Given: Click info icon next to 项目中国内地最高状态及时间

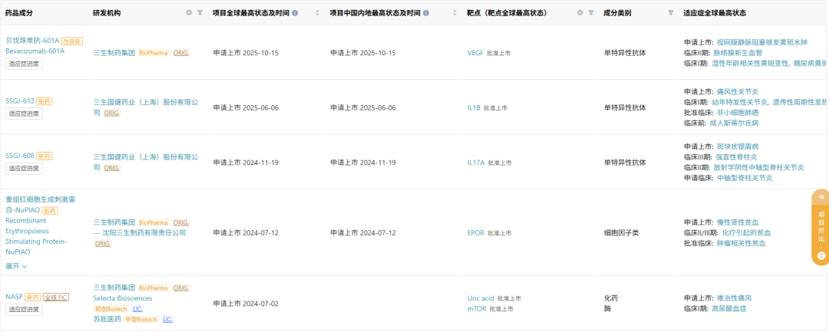Looking at the screenshot, I should click(426, 13).
